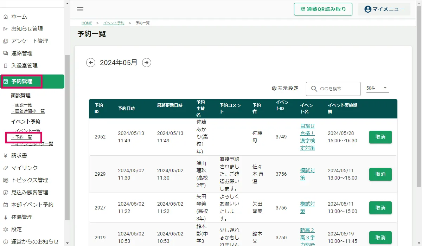
Task: Open 表示設定 display settings
Action: tap(285, 88)
